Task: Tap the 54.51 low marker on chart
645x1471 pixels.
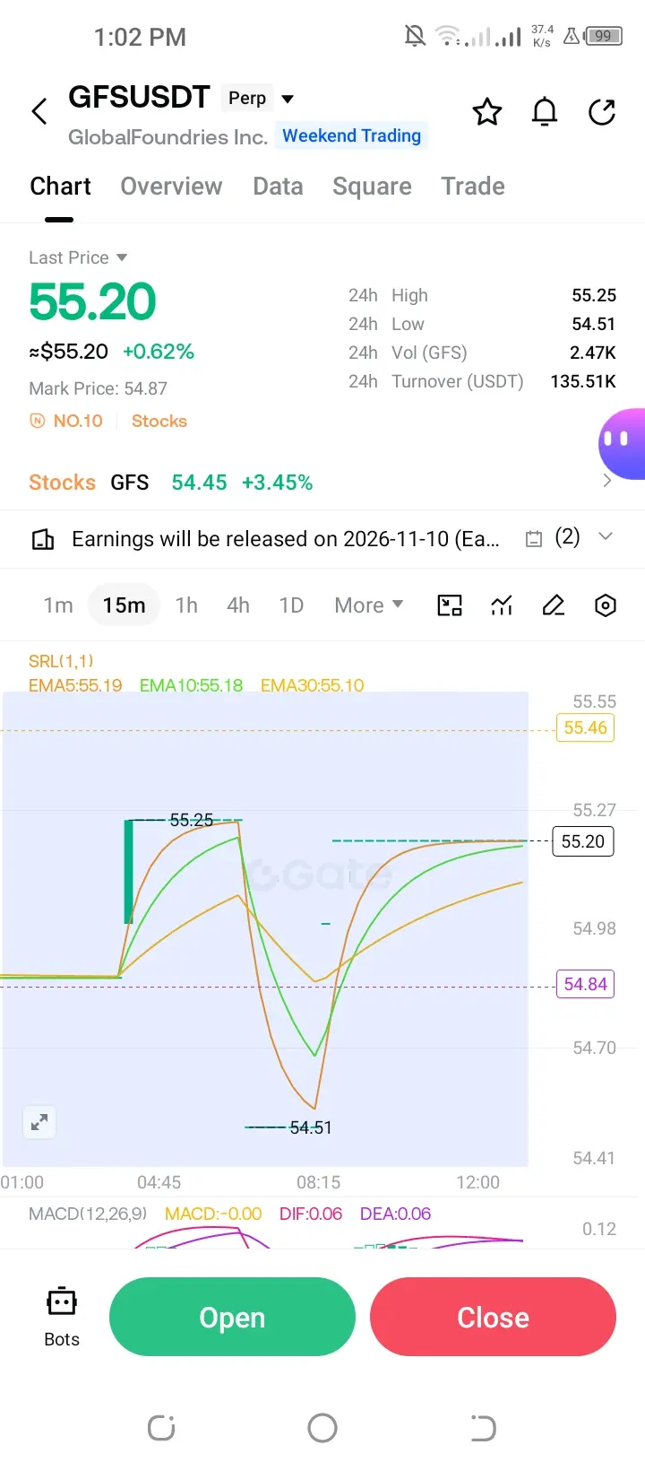Action: pyautogui.click(x=310, y=1127)
